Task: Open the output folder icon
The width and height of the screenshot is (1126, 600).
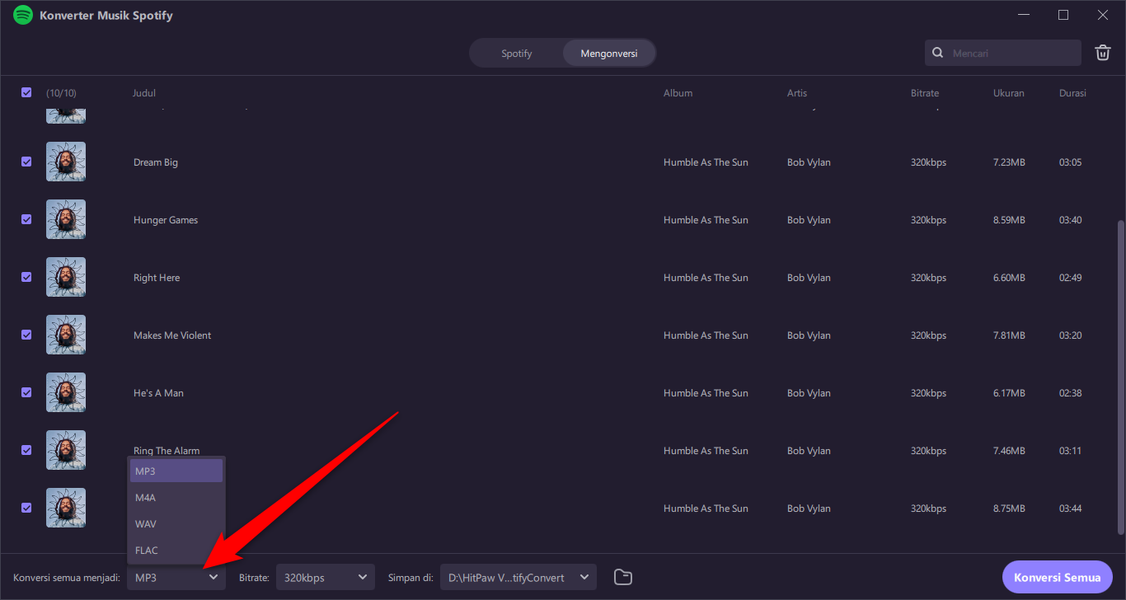Action: [x=623, y=577]
